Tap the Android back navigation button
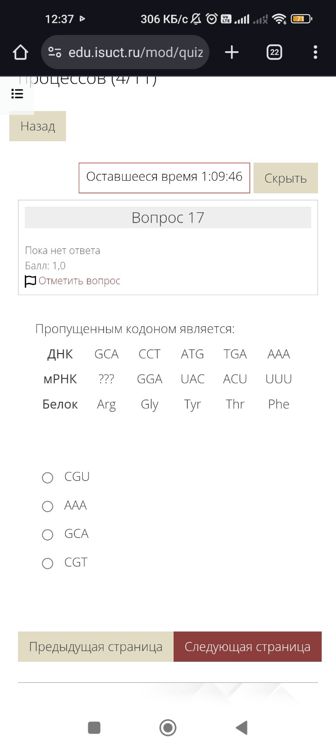The height and width of the screenshot is (748, 336). [242, 728]
